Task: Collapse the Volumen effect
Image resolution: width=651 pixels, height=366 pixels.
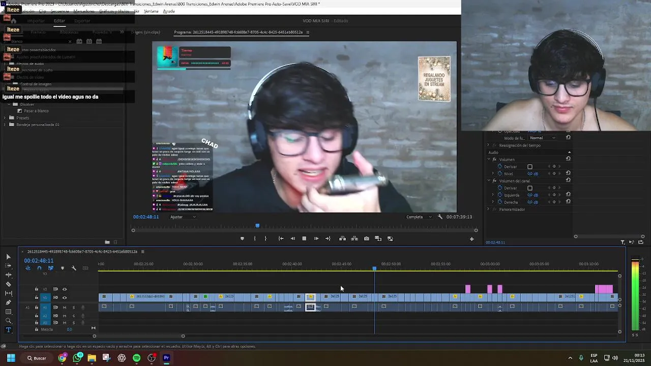Action: pyautogui.click(x=488, y=160)
